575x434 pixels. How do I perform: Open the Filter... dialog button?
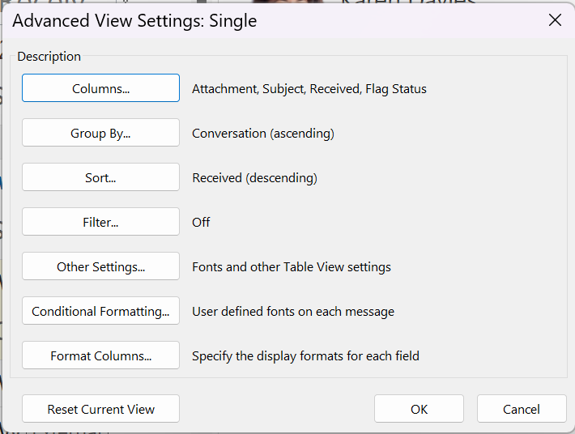(x=100, y=221)
